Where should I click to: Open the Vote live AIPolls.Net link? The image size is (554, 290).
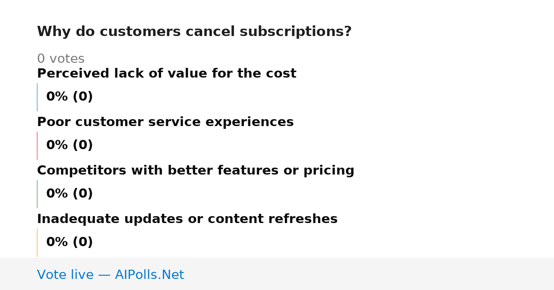[x=110, y=275]
